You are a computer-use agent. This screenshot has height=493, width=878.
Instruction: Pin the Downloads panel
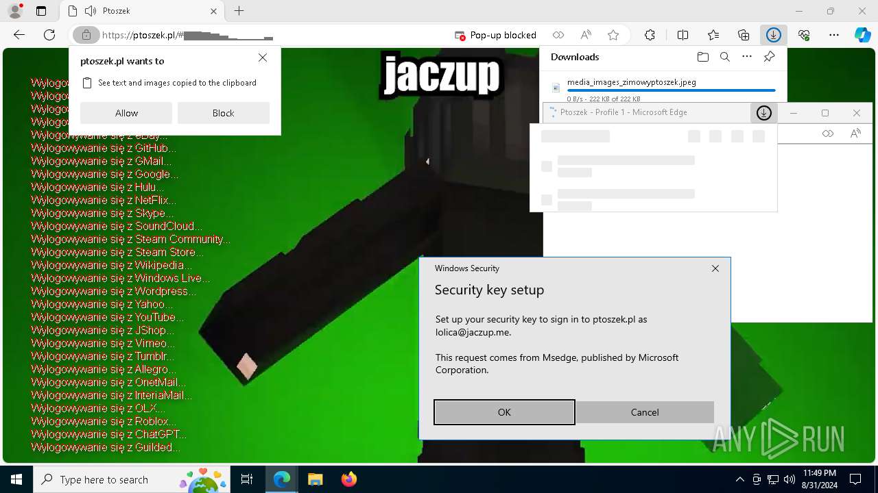(769, 57)
